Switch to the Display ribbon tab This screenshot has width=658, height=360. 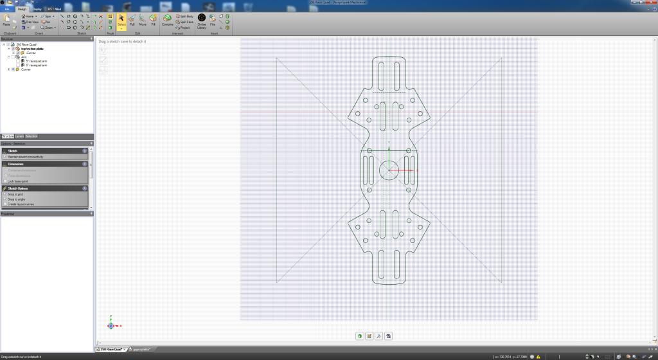37,9
